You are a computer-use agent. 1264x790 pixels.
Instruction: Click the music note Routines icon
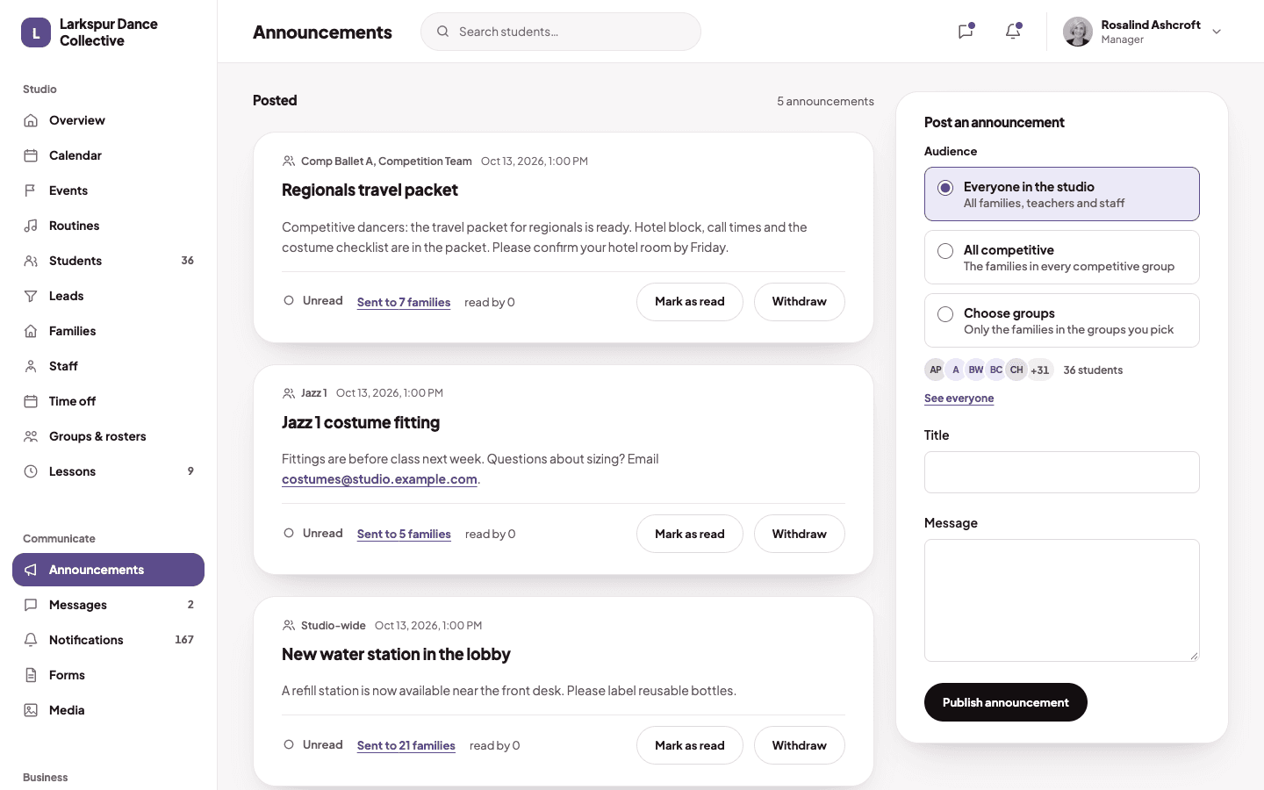pyautogui.click(x=31, y=226)
